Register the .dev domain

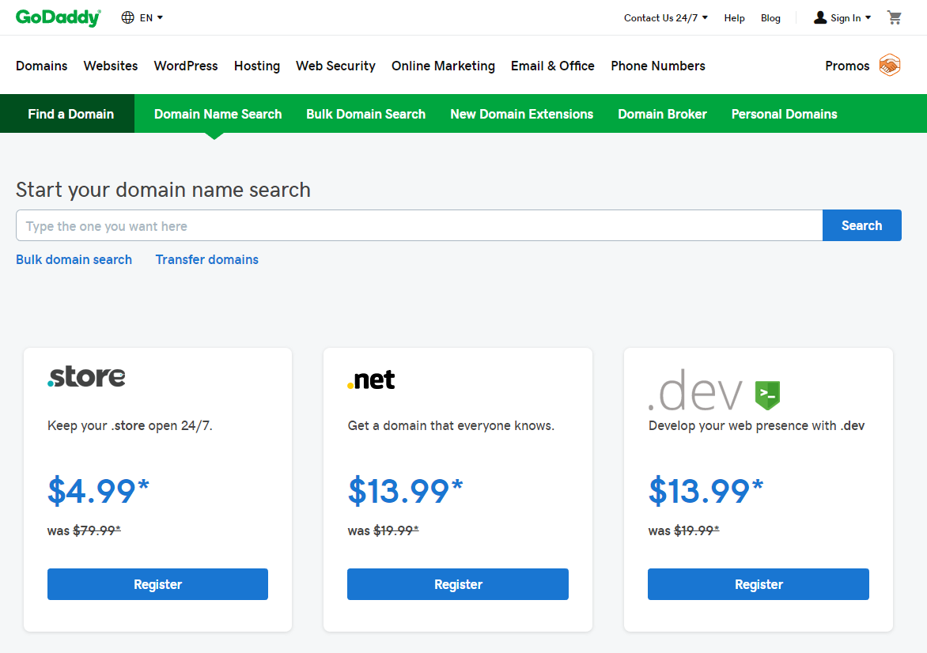pyautogui.click(x=758, y=584)
